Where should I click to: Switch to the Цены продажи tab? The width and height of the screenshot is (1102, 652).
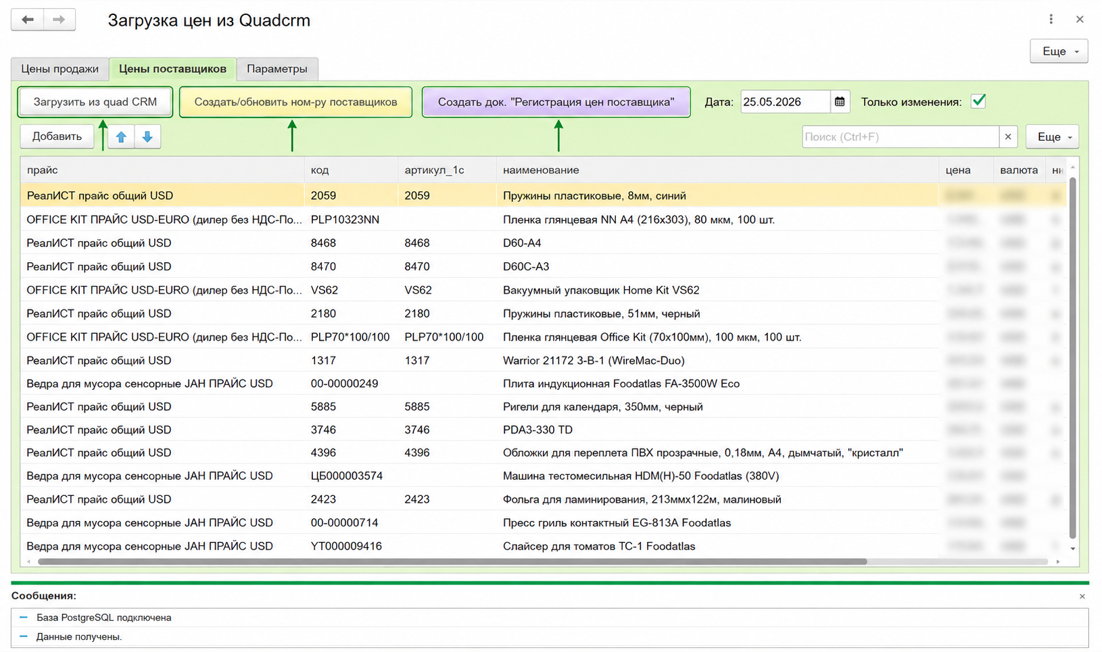[59, 69]
